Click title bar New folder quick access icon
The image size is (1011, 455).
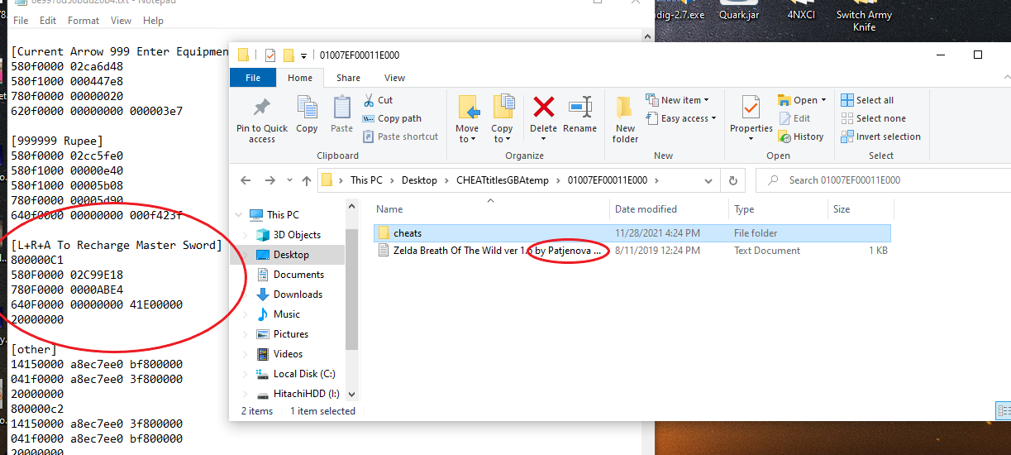289,55
